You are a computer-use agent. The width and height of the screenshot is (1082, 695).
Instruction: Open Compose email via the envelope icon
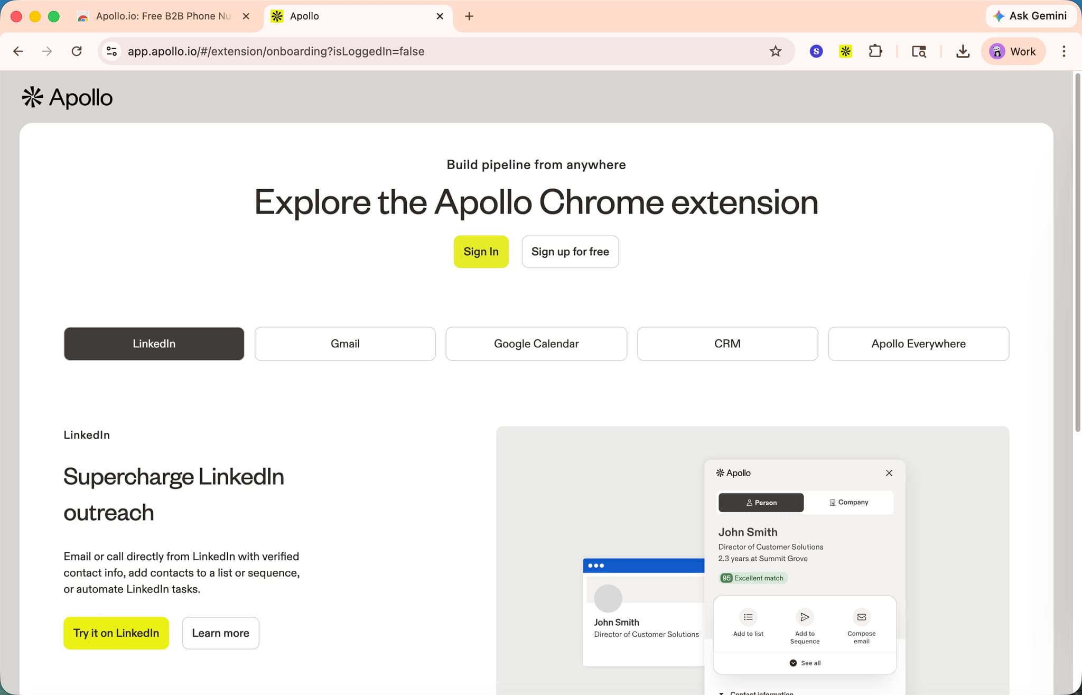pos(861,617)
